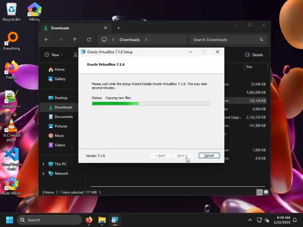Click the muted volume tray icon
The width and height of the screenshot is (303, 227).
(x=267, y=220)
